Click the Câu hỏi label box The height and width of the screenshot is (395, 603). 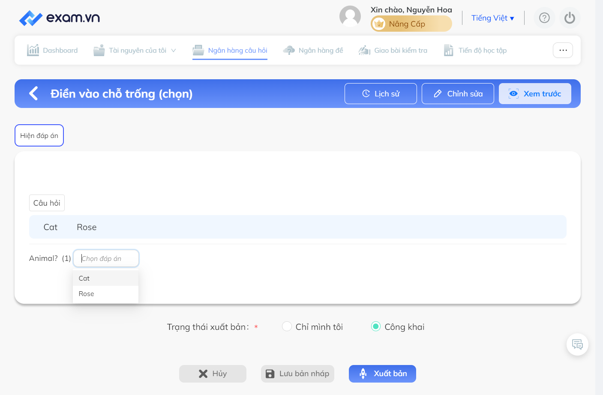47,203
